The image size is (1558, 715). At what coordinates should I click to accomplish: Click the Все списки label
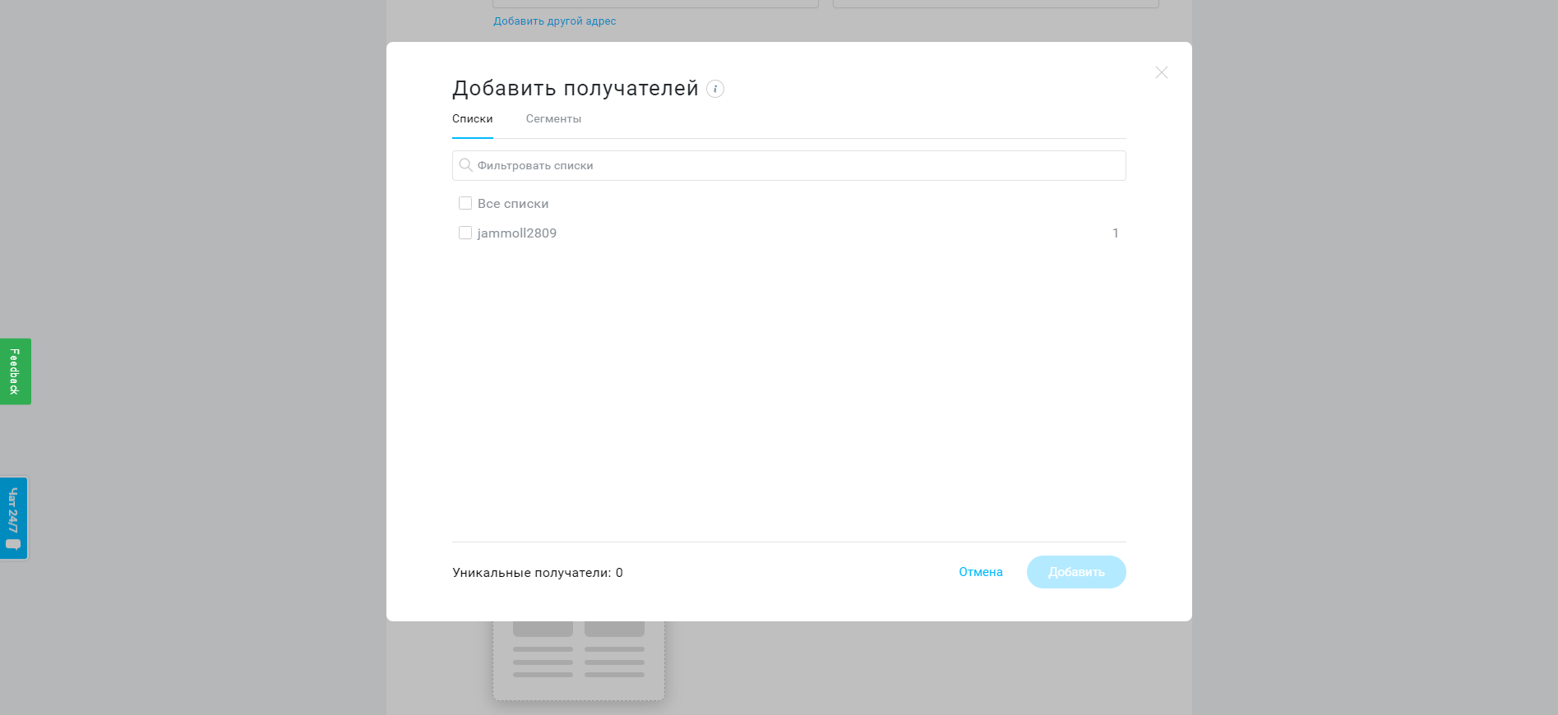(x=513, y=204)
